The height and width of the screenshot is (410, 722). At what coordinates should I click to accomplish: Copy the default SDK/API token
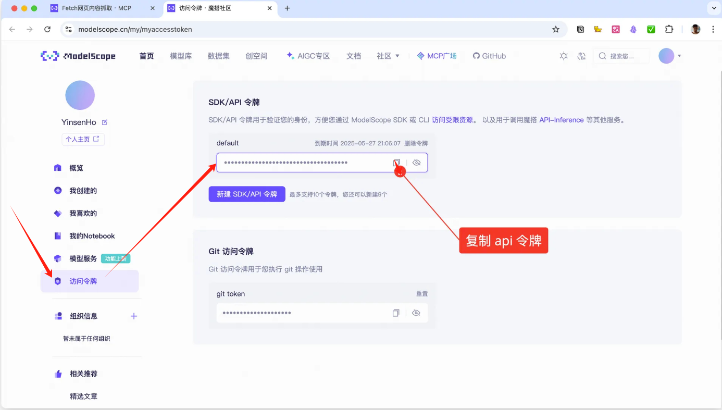coord(396,163)
